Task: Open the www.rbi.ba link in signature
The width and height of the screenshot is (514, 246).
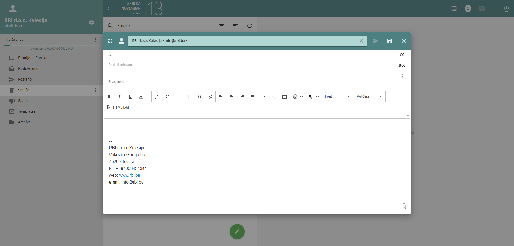Action: [x=130, y=175]
